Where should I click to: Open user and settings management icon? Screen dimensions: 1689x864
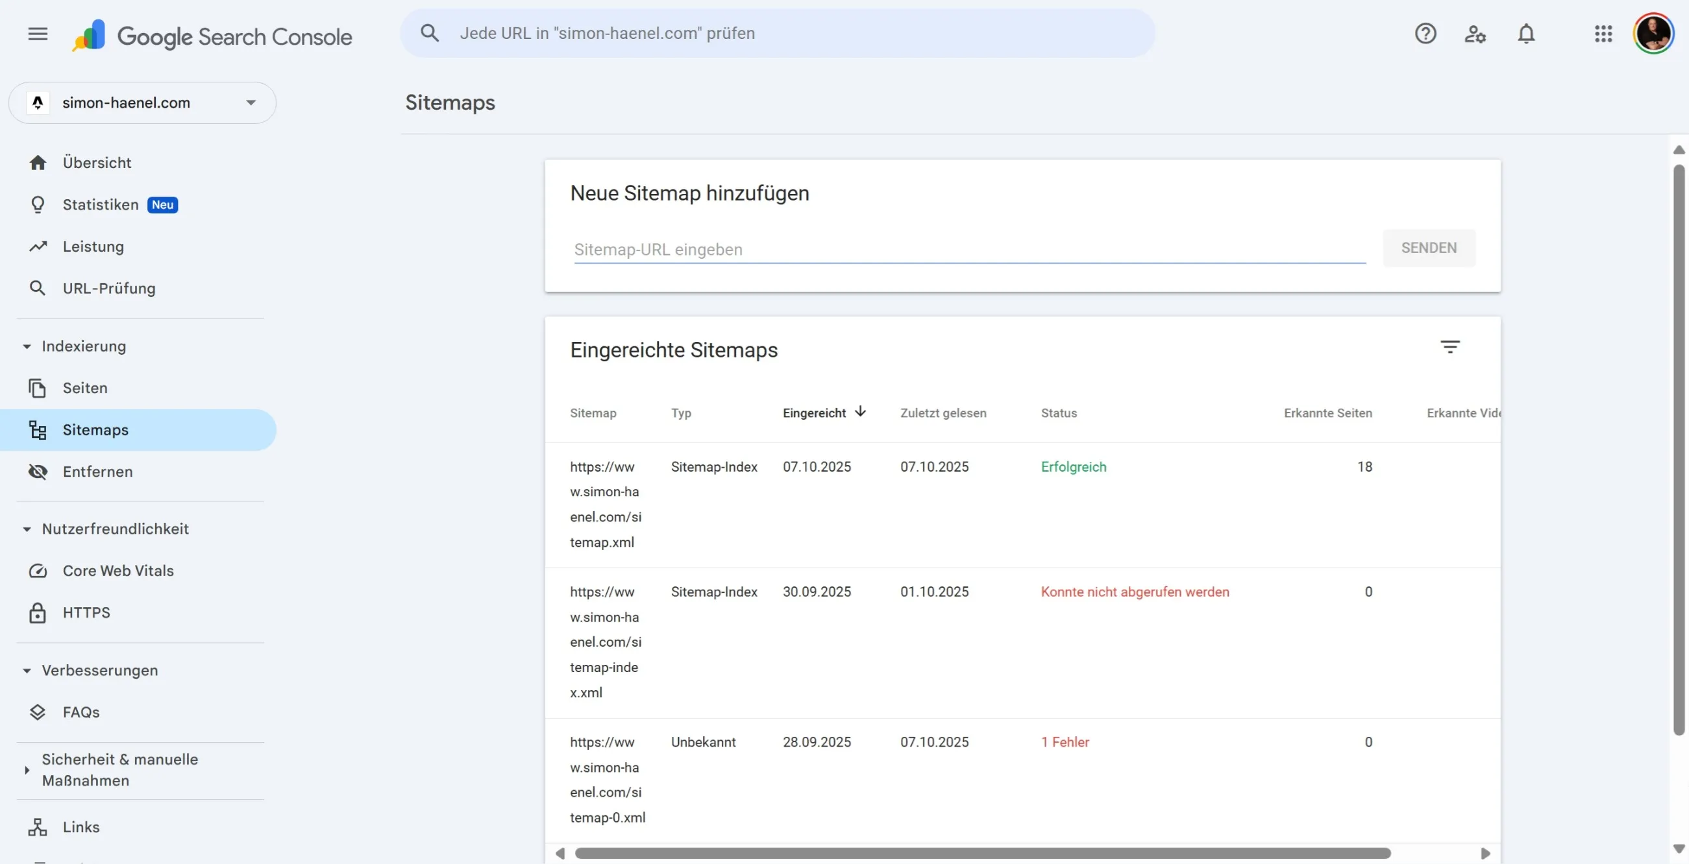[x=1475, y=34]
